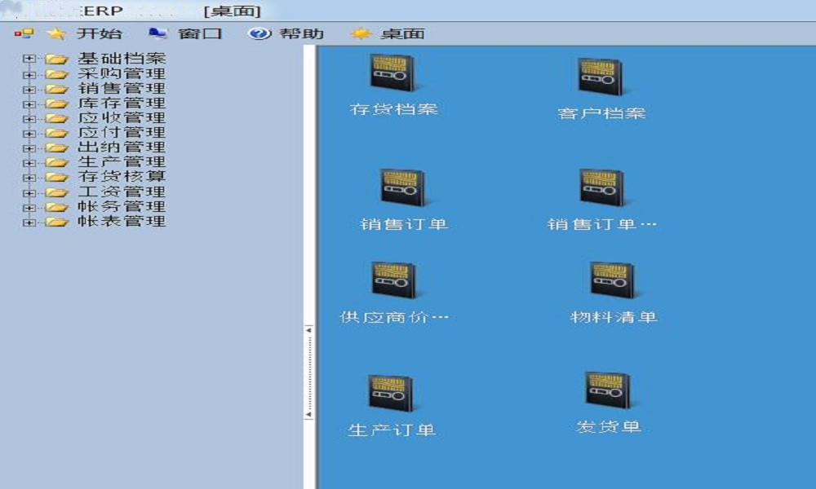Launch the 销售订单 shortcut icon
Screen dimensions: 816x489
coord(402,188)
